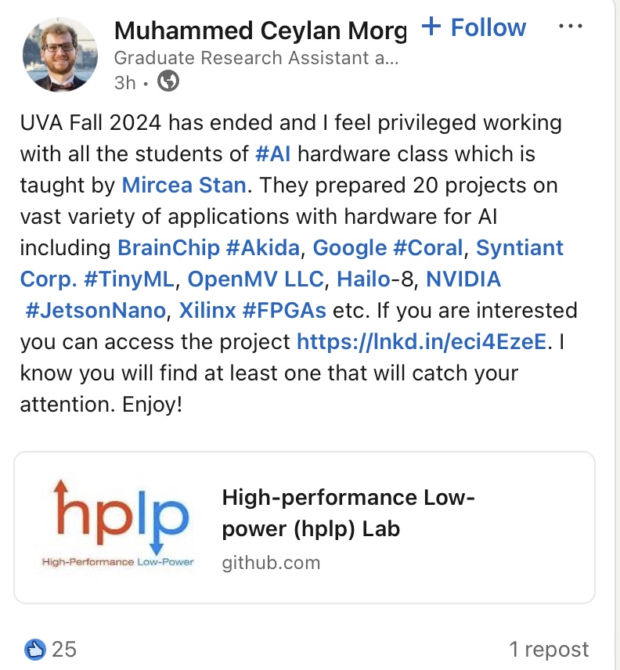View the 1 repost count
The image size is (620, 670).
click(x=549, y=650)
